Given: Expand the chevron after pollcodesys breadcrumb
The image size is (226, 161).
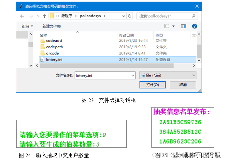Looking at the screenshot, I should pos(105,16).
